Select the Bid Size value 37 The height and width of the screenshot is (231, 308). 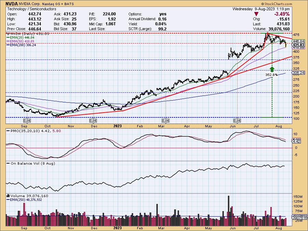pos(74,29)
